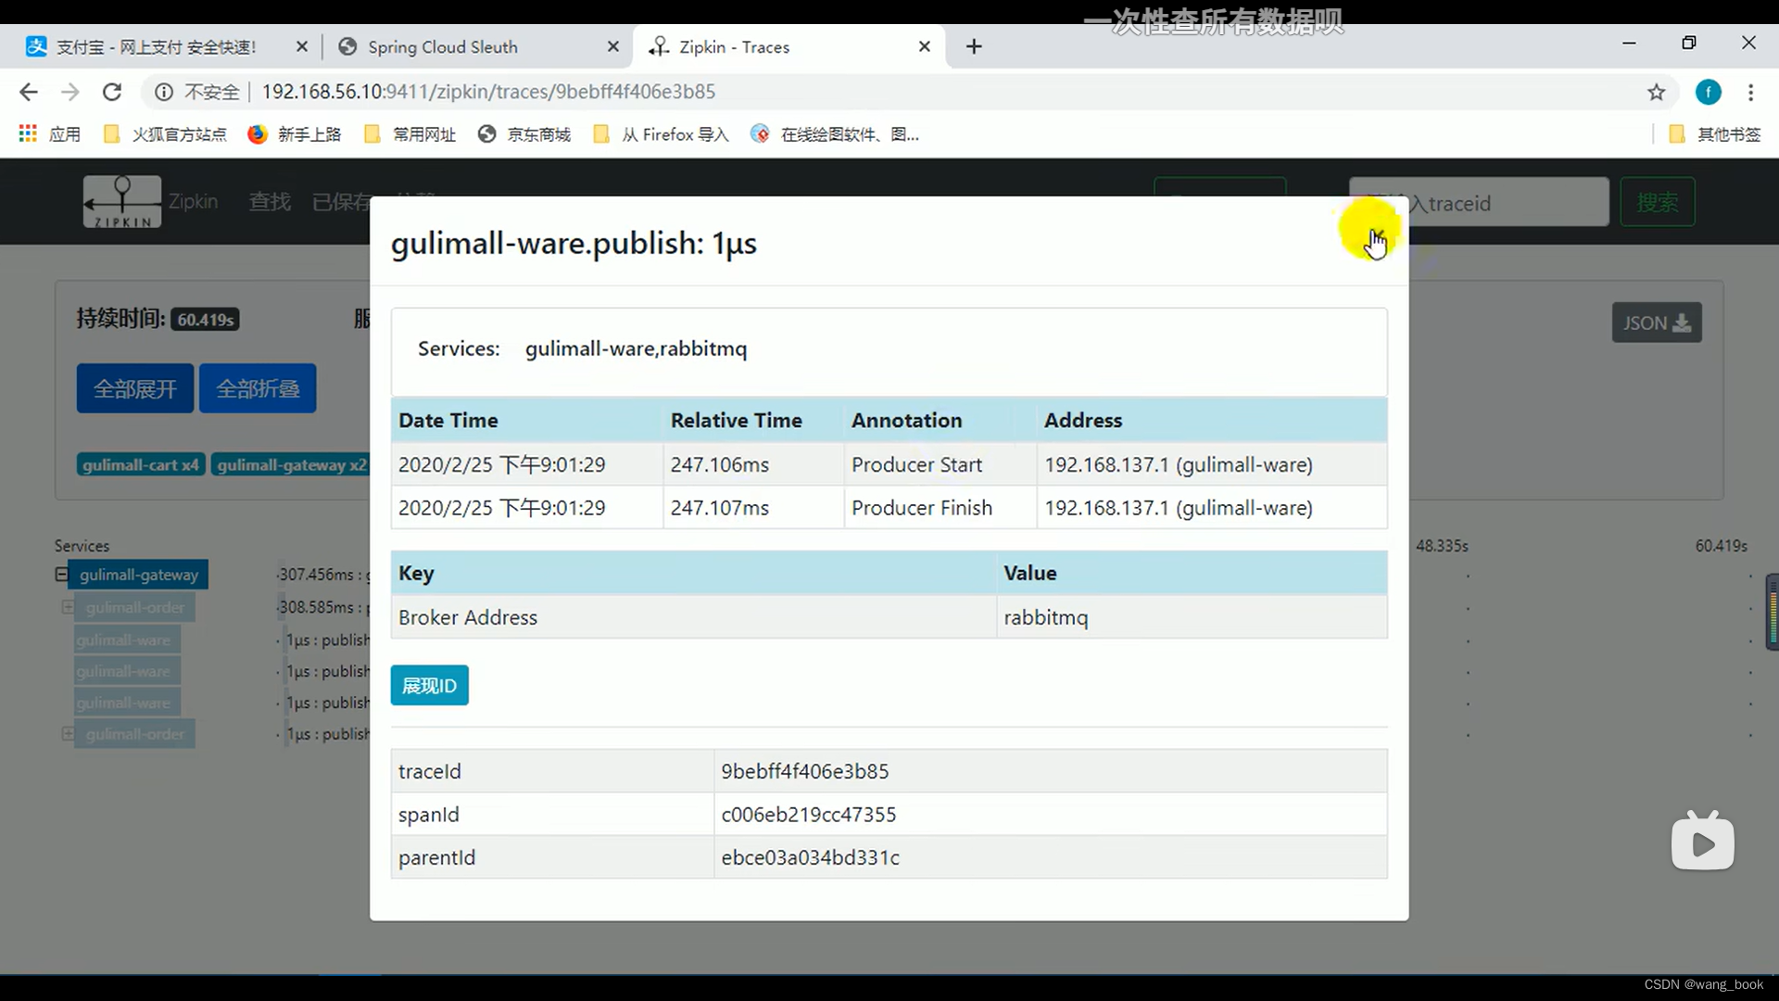Click the 247.107ms relative time

tap(720, 508)
